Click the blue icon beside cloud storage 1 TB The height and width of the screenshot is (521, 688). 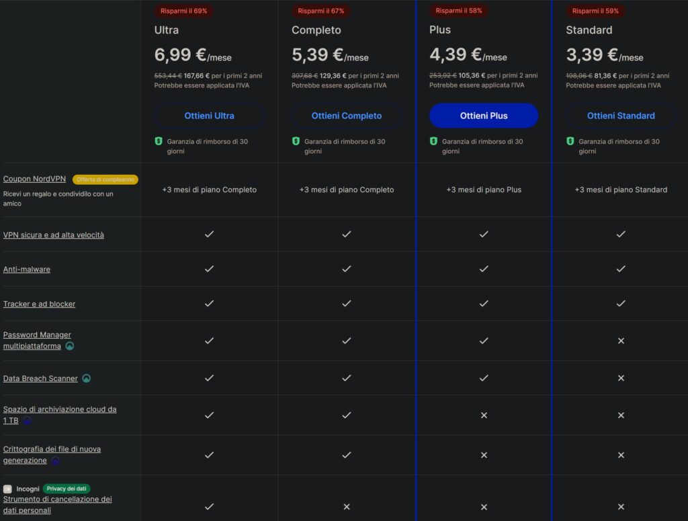27,420
